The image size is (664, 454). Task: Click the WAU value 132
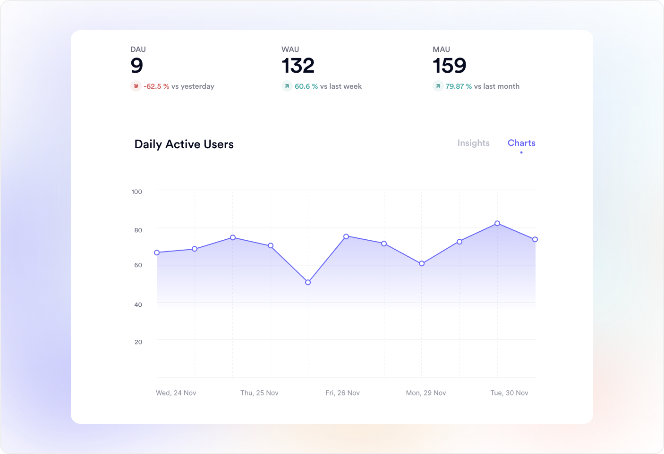298,66
